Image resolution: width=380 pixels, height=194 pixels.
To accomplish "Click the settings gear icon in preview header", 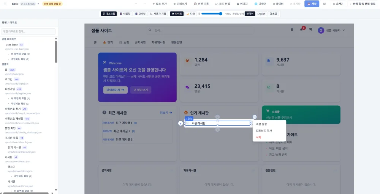I will (x=292, y=30).
